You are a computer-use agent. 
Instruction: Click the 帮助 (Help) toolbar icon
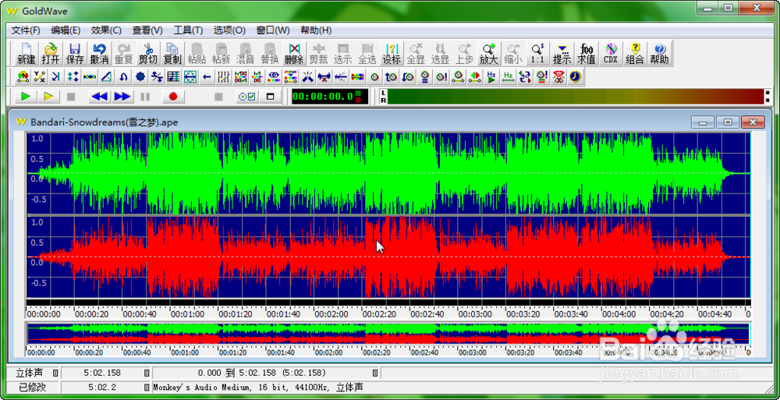tap(659, 54)
